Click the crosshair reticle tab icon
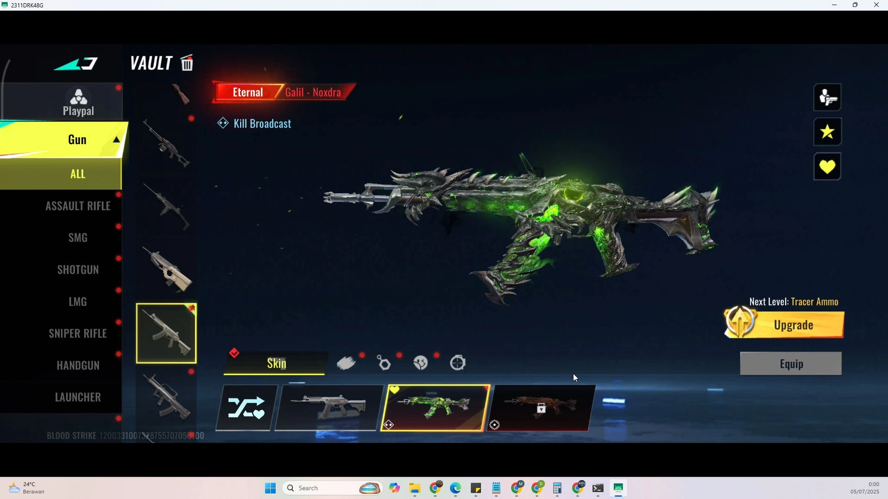Viewport: 888px width, 499px height. 458,364
